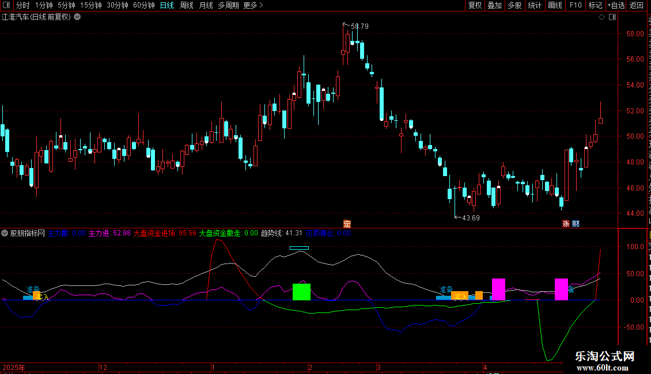Click the 44.00 price axis label
The width and height of the screenshot is (651, 374).
(635, 213)
